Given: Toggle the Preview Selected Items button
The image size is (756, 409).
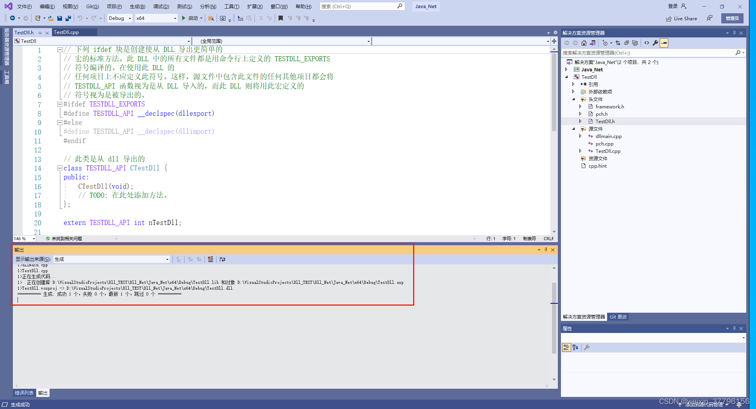Looking at the screenshot, I should (x=664, y=43).
